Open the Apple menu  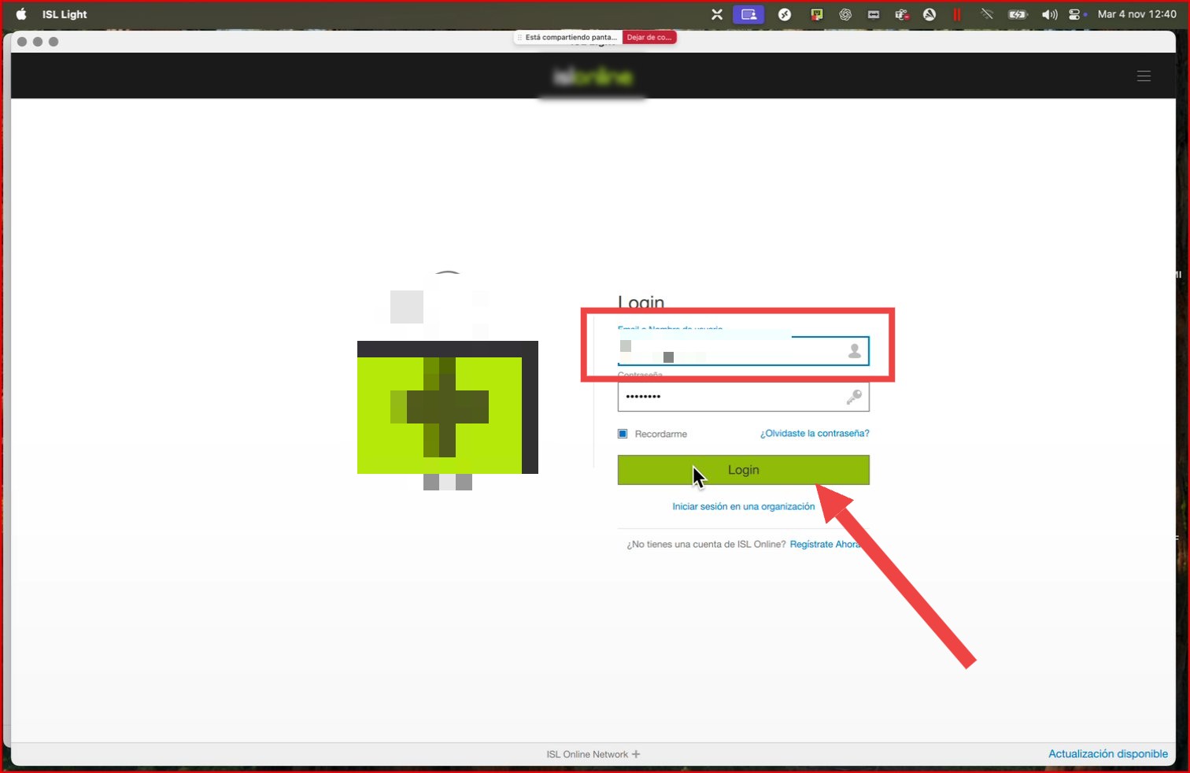21,14
